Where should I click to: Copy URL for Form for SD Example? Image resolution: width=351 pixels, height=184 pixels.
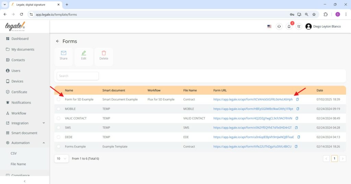pos(297,99)
